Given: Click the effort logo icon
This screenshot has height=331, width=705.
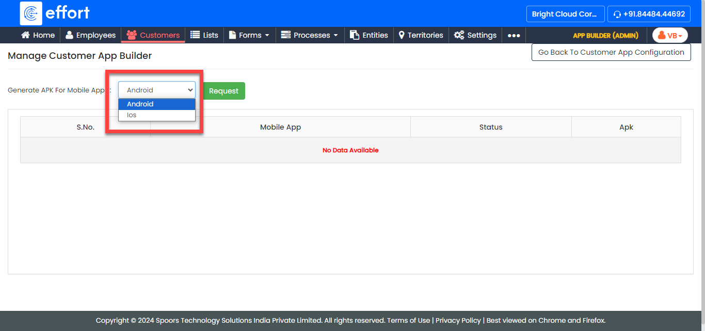Looking at the screenshot, I should tap(31, 13).
